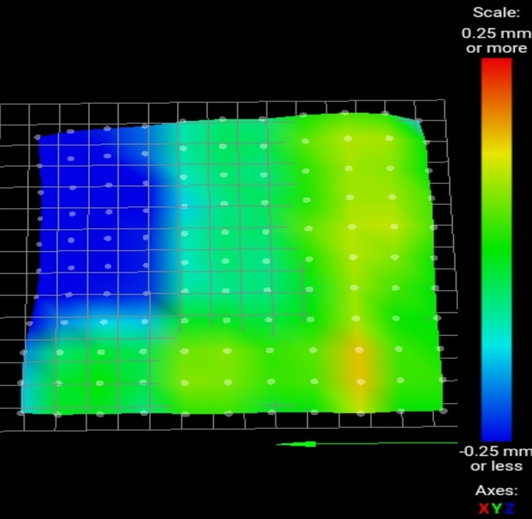Click the '0.25 mm or more' label
Viewport: 532px width, 519px height.
pos(496,41)
